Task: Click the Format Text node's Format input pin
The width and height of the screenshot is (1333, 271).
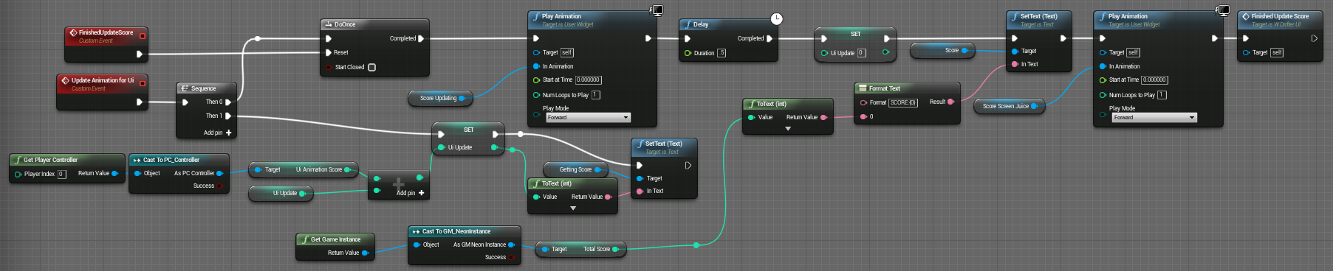Action: (x=864, y=102)
